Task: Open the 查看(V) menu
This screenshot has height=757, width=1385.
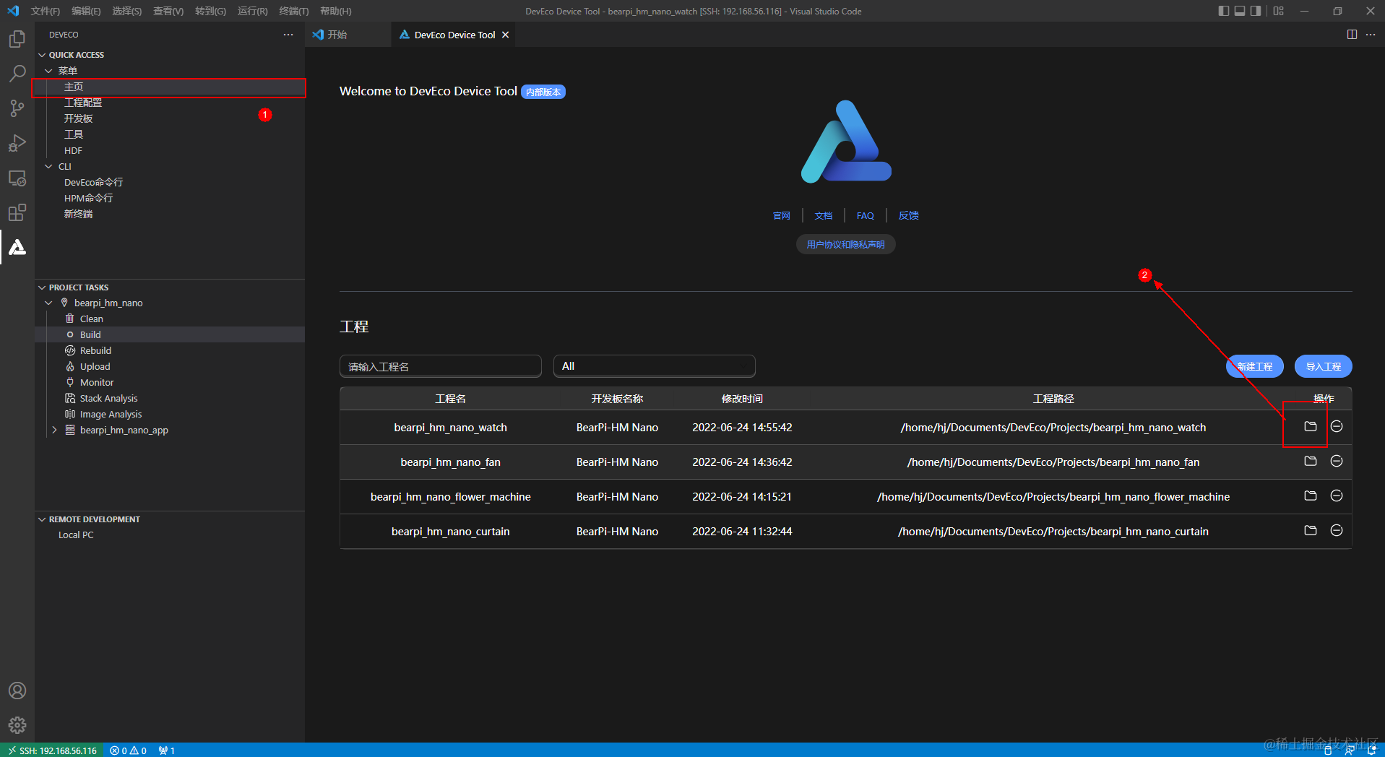Action: (x=168, y=11)
